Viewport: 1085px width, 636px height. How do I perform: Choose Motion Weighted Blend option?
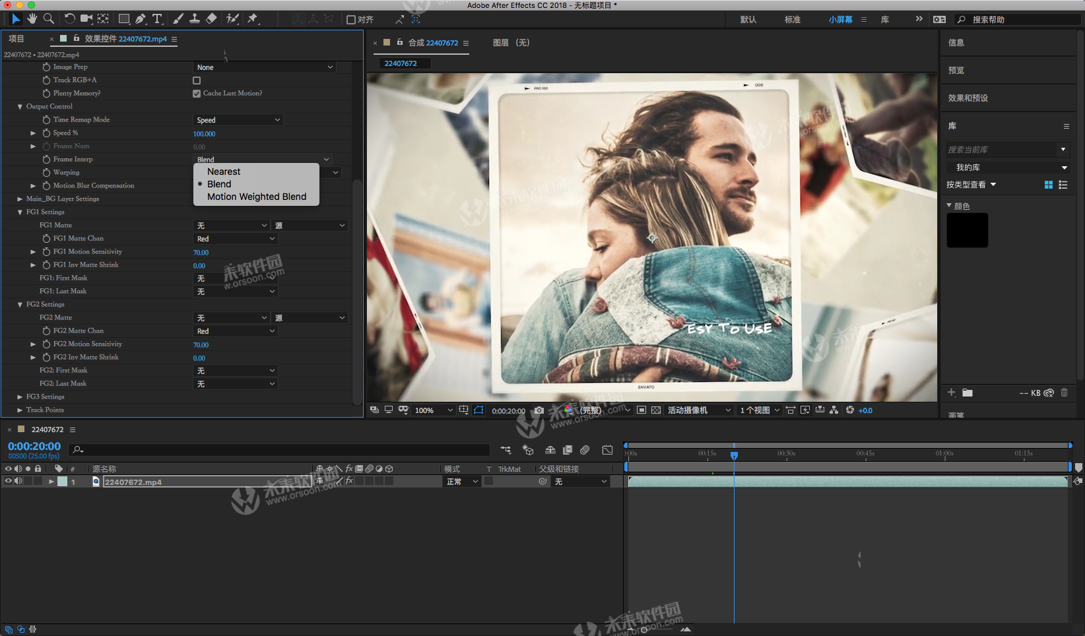(256, 197)
